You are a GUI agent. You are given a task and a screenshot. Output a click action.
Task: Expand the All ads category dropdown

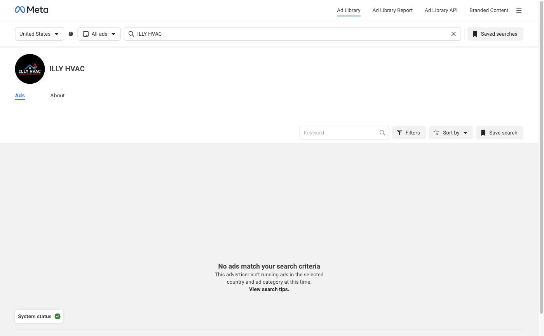pos(99,34)
